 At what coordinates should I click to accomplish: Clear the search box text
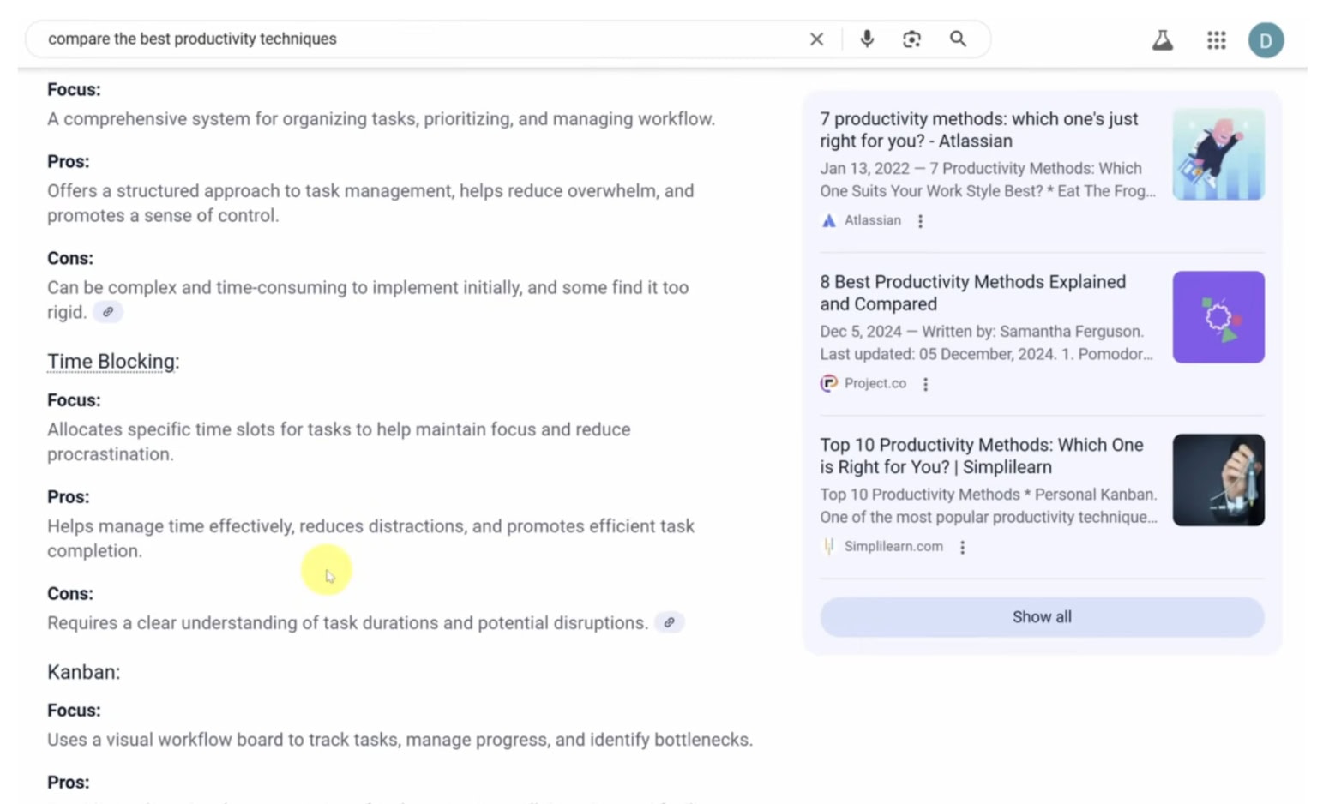pos(816,39)
